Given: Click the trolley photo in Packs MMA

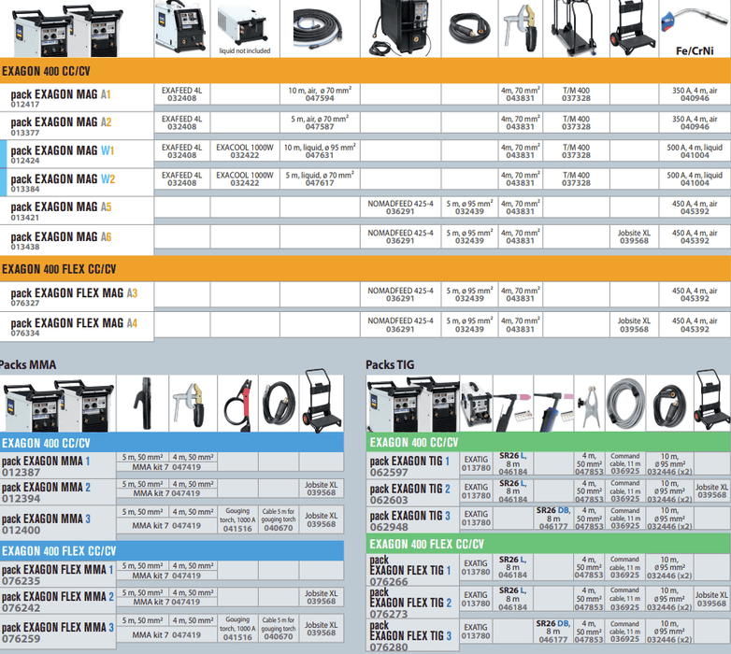Looking at the screenshot, I should point(322,402).
